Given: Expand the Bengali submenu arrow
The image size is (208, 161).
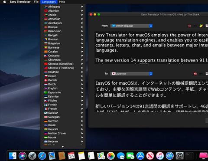Looking at the screenshot, I should [82, 35].
